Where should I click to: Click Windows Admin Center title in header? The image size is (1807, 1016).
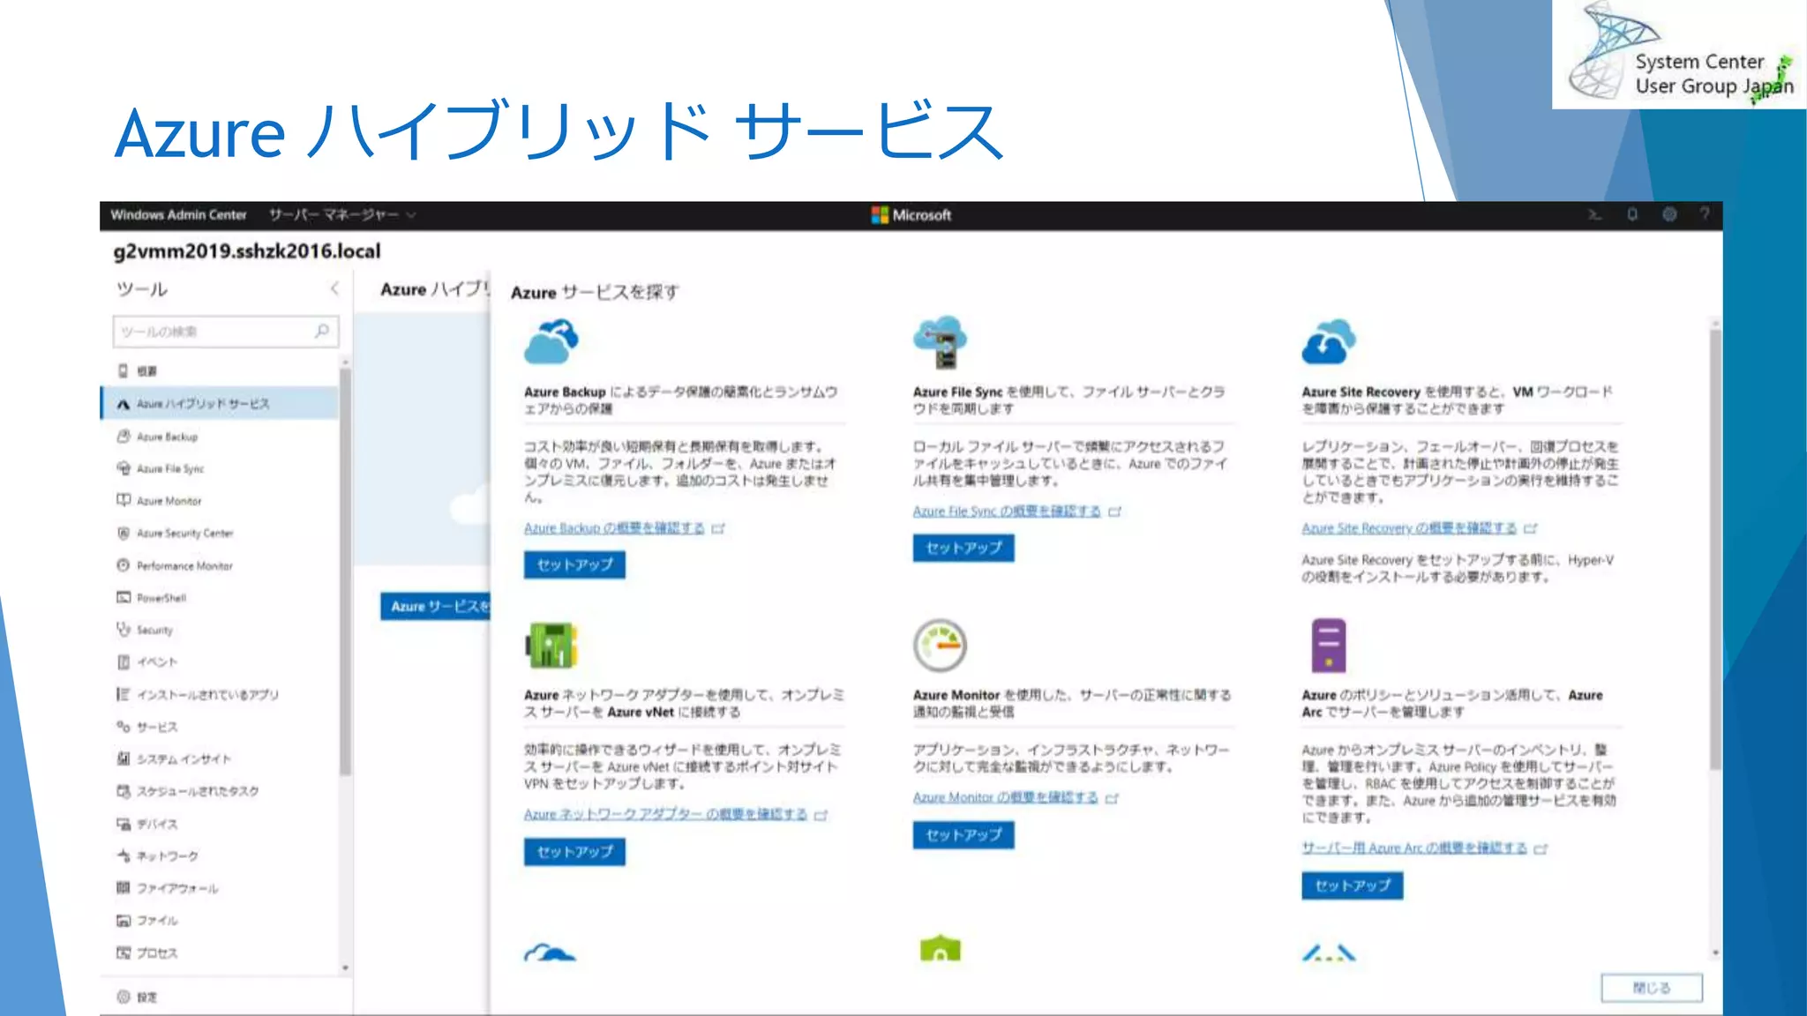click(178, 214)
